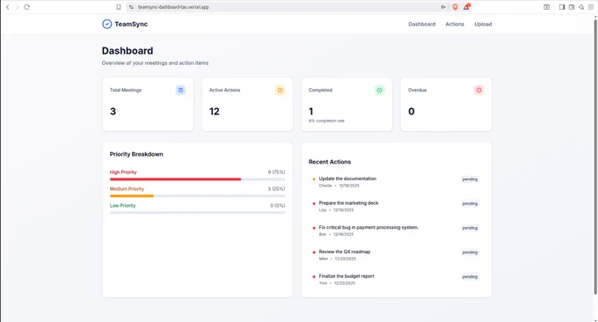Open the Finalize the budget report action
The image size is (598, 322).
click(x=346, y=276)
